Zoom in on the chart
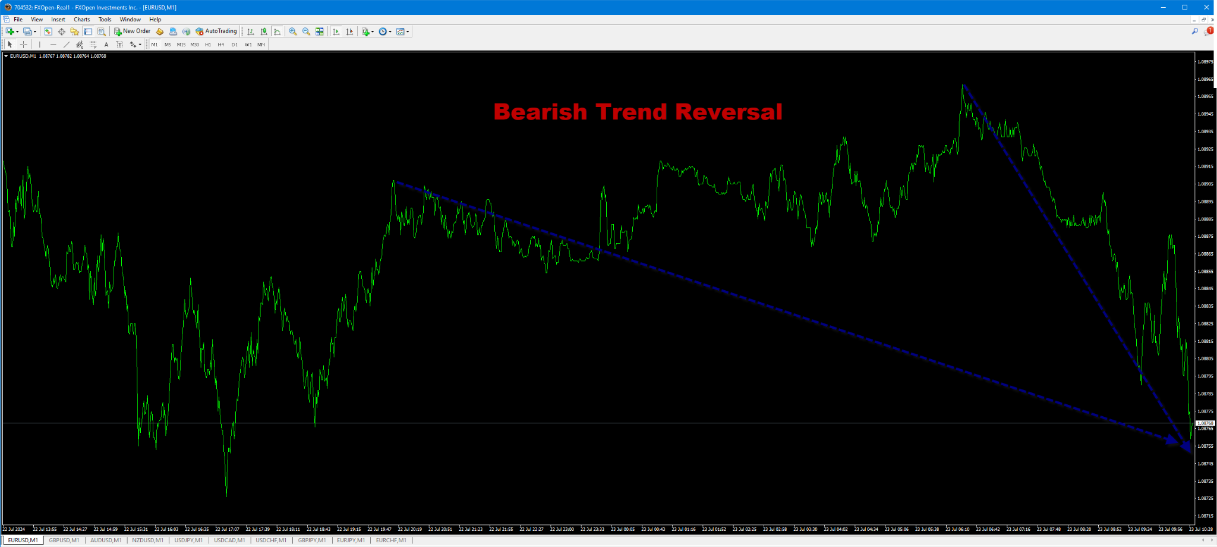Viewport: 1217px width, 547px height. [292, 32]
